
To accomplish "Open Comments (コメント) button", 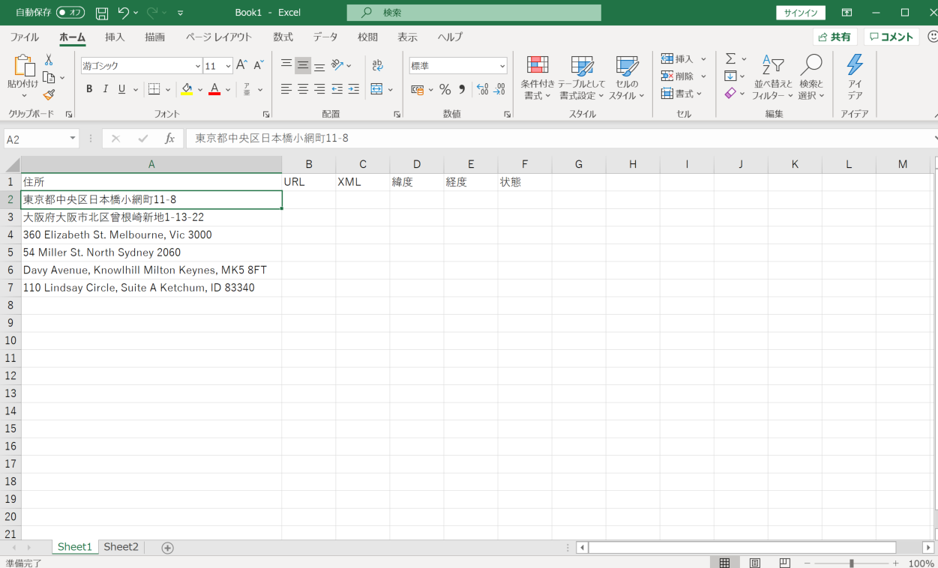I will click(892, 37).
